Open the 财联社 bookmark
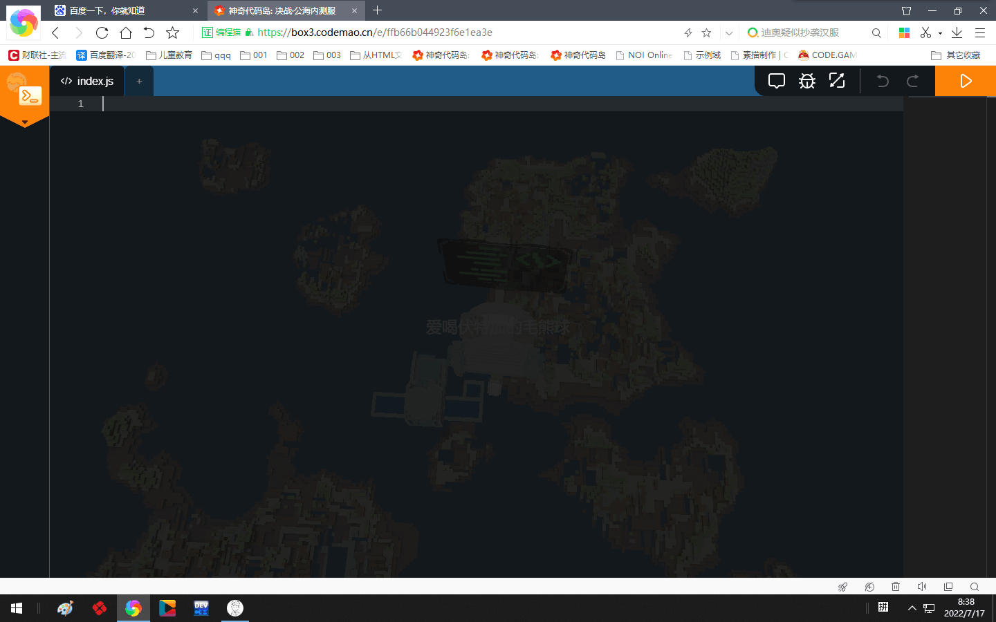This screenshot has width=996, height=622. point(37,55)
